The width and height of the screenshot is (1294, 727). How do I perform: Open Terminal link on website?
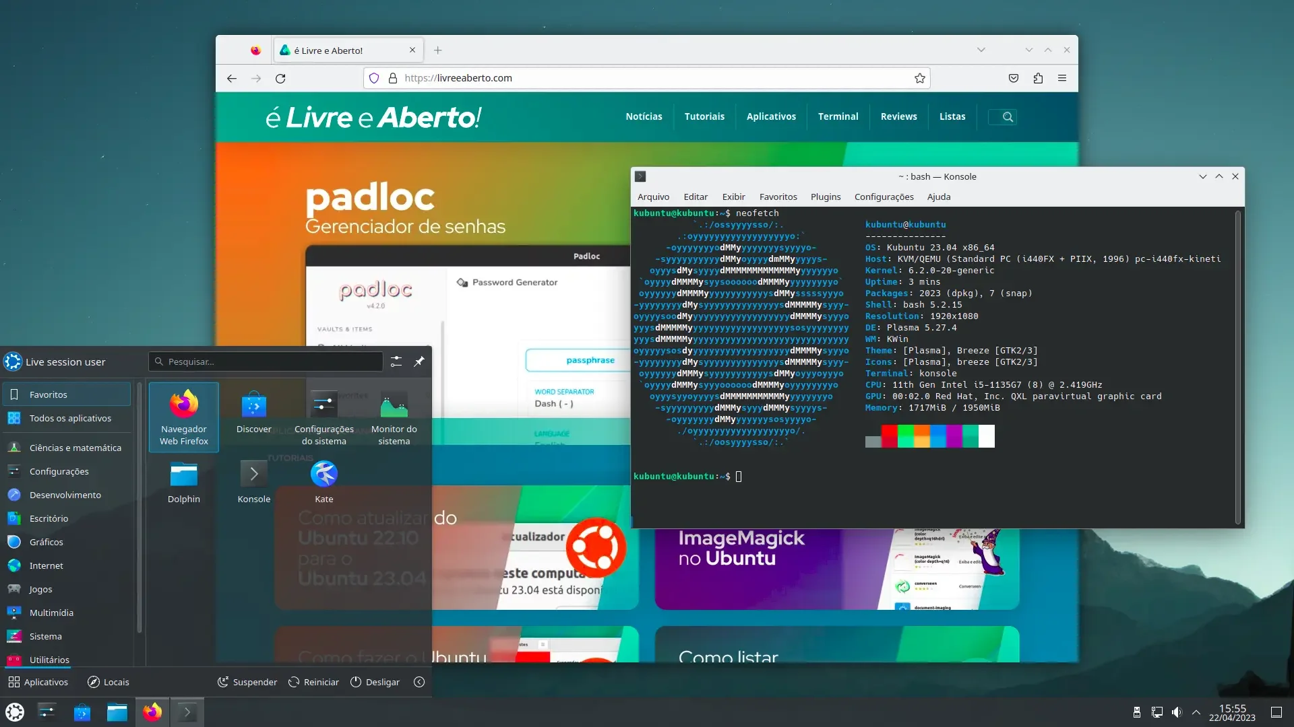(838, 116)
